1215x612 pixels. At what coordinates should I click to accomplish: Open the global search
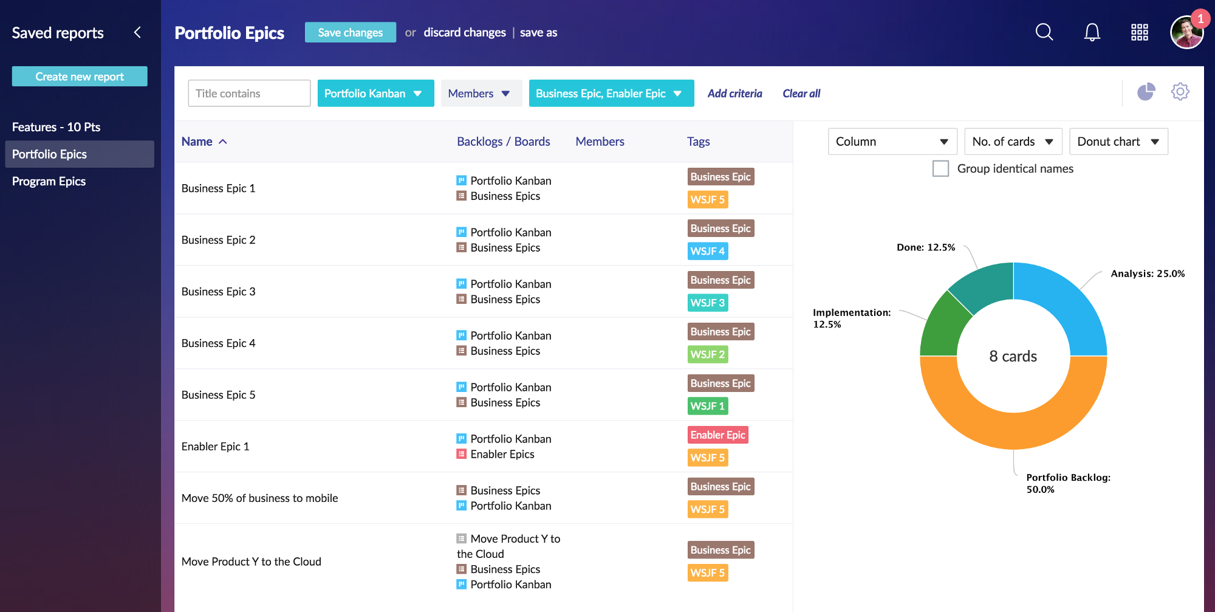point(1044,32)
